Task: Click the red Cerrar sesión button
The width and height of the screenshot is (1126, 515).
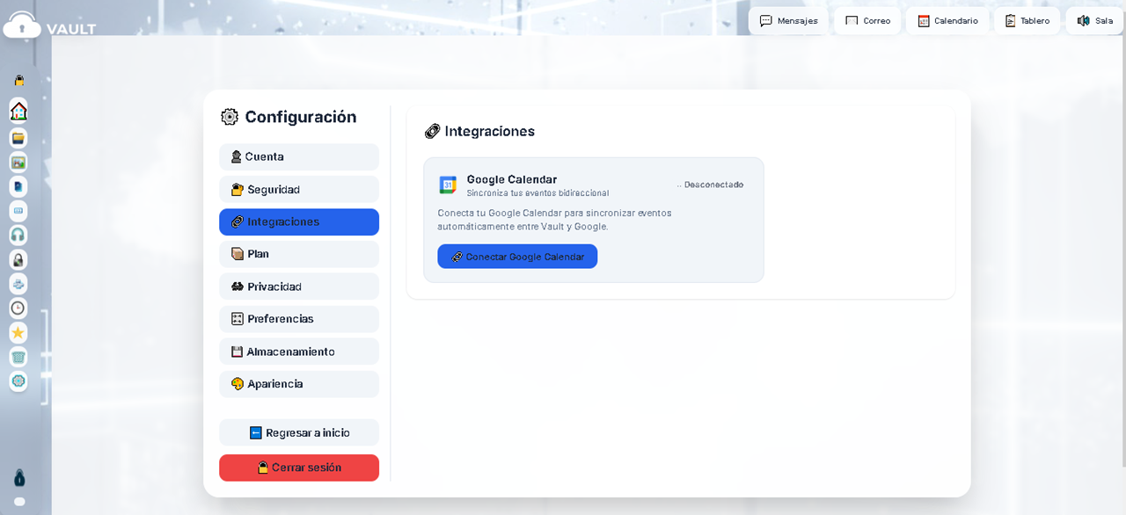Action: [x=299, y=468]
